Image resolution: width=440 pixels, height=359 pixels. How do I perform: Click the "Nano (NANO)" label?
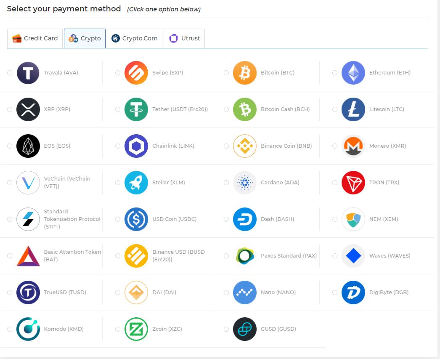278,292
